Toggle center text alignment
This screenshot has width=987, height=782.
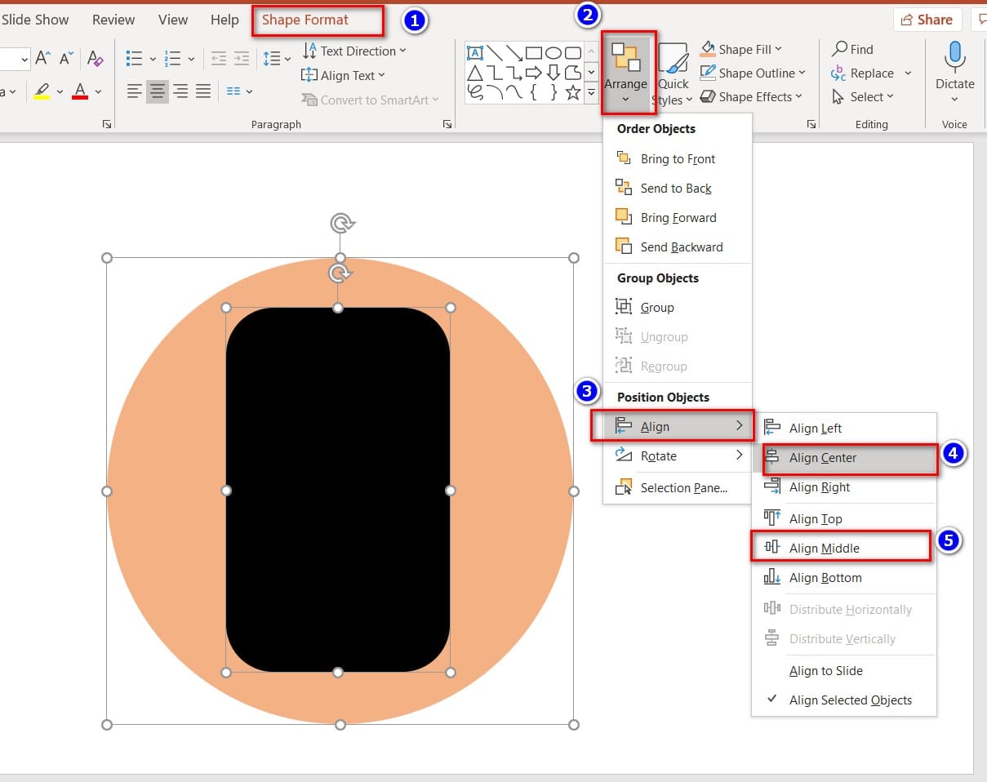click(x=158, y=91)
